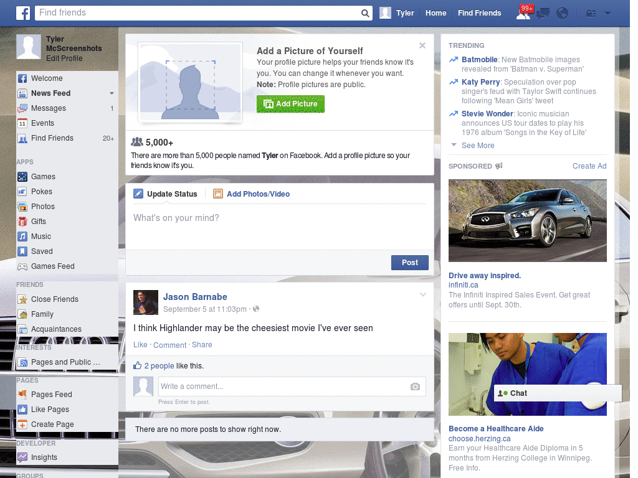Click the Create Page plus icon
This screenshot has width=638, height=478.
point(22,424)
